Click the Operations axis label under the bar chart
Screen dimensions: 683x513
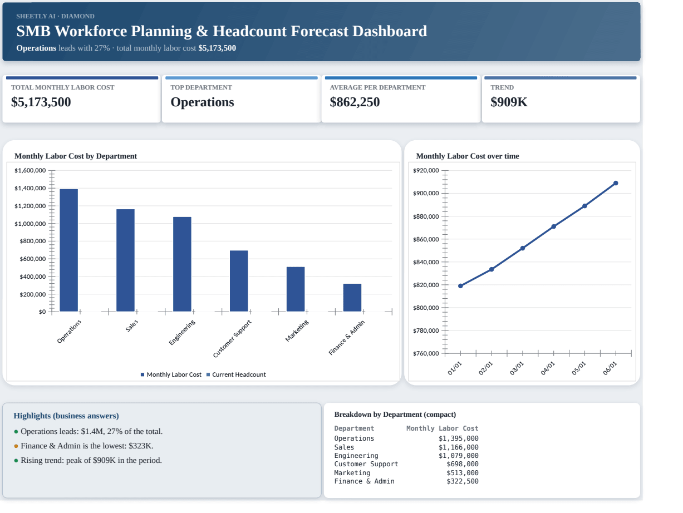[69, 331]
